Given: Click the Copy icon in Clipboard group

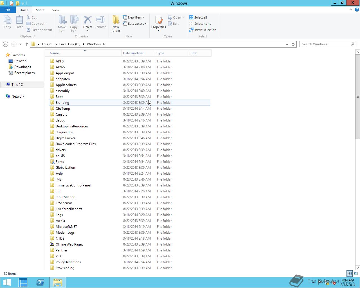Looking at the screenshot, I should tap(7, 20).
